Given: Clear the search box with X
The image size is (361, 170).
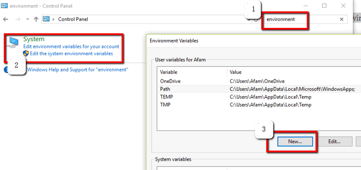Looking at the screenshot, I should point(342,19).
